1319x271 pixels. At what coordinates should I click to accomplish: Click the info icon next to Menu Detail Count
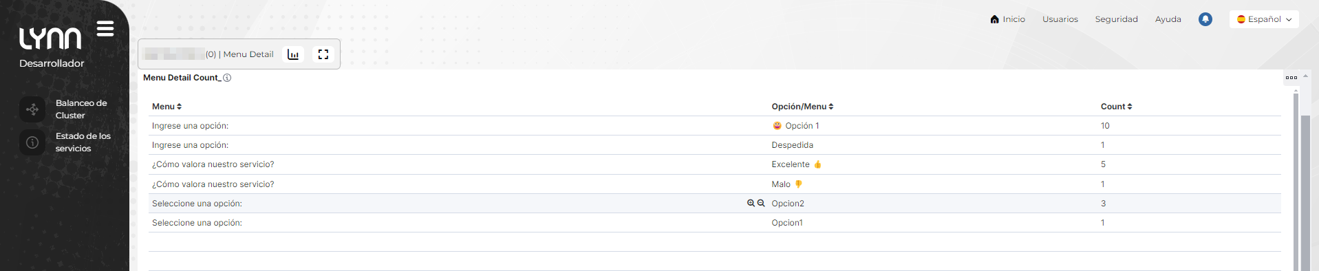[x=227, y=78]
